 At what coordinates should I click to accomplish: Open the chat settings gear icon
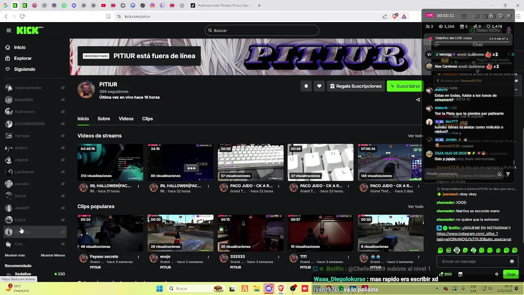[497, 274]
